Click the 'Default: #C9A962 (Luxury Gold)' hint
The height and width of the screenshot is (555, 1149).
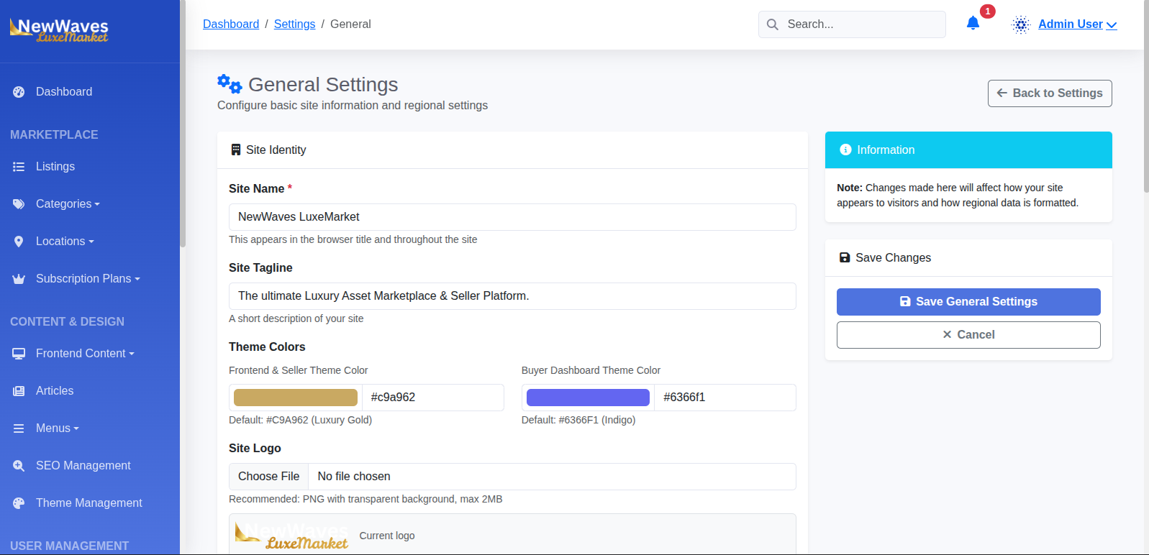[x=300, y=420]
